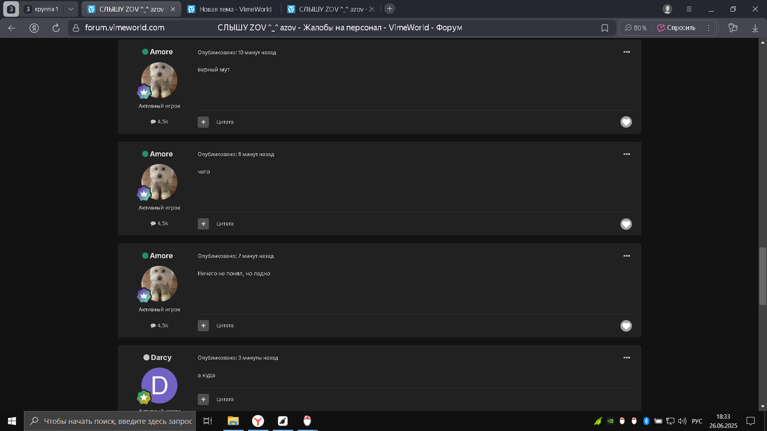Open Darcy's profile name link

point(161,357)
